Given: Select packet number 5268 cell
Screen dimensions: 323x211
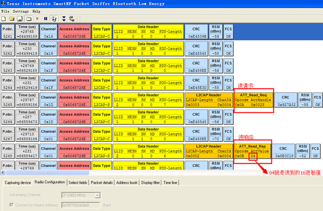Looking at the screenshot, I should point(8,151).
